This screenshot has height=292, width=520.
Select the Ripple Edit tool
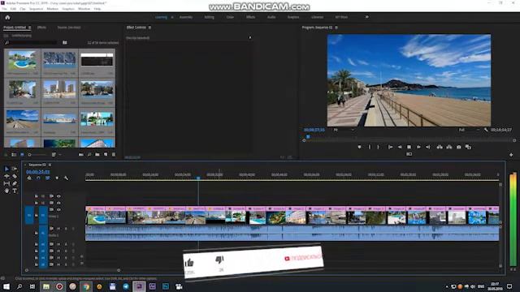coord(6,176)
